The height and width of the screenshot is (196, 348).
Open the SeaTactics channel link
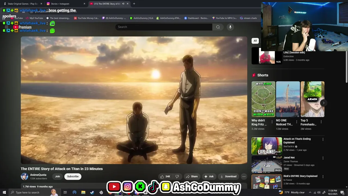(289, 146)
